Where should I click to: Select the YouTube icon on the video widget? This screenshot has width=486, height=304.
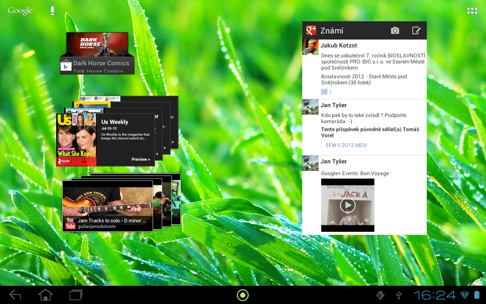click(70, 223)
